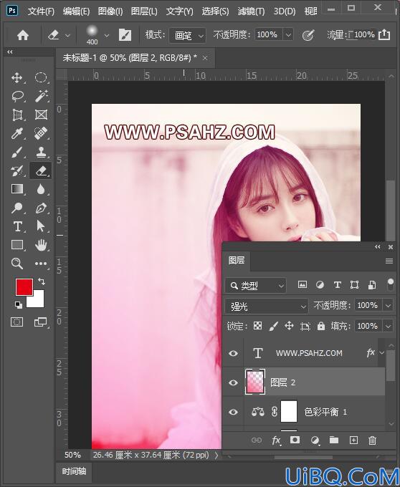This screenshot has height=487, width=400.
Task: Open the edit toolbar three-dots menu
Action: click(41, 264)
